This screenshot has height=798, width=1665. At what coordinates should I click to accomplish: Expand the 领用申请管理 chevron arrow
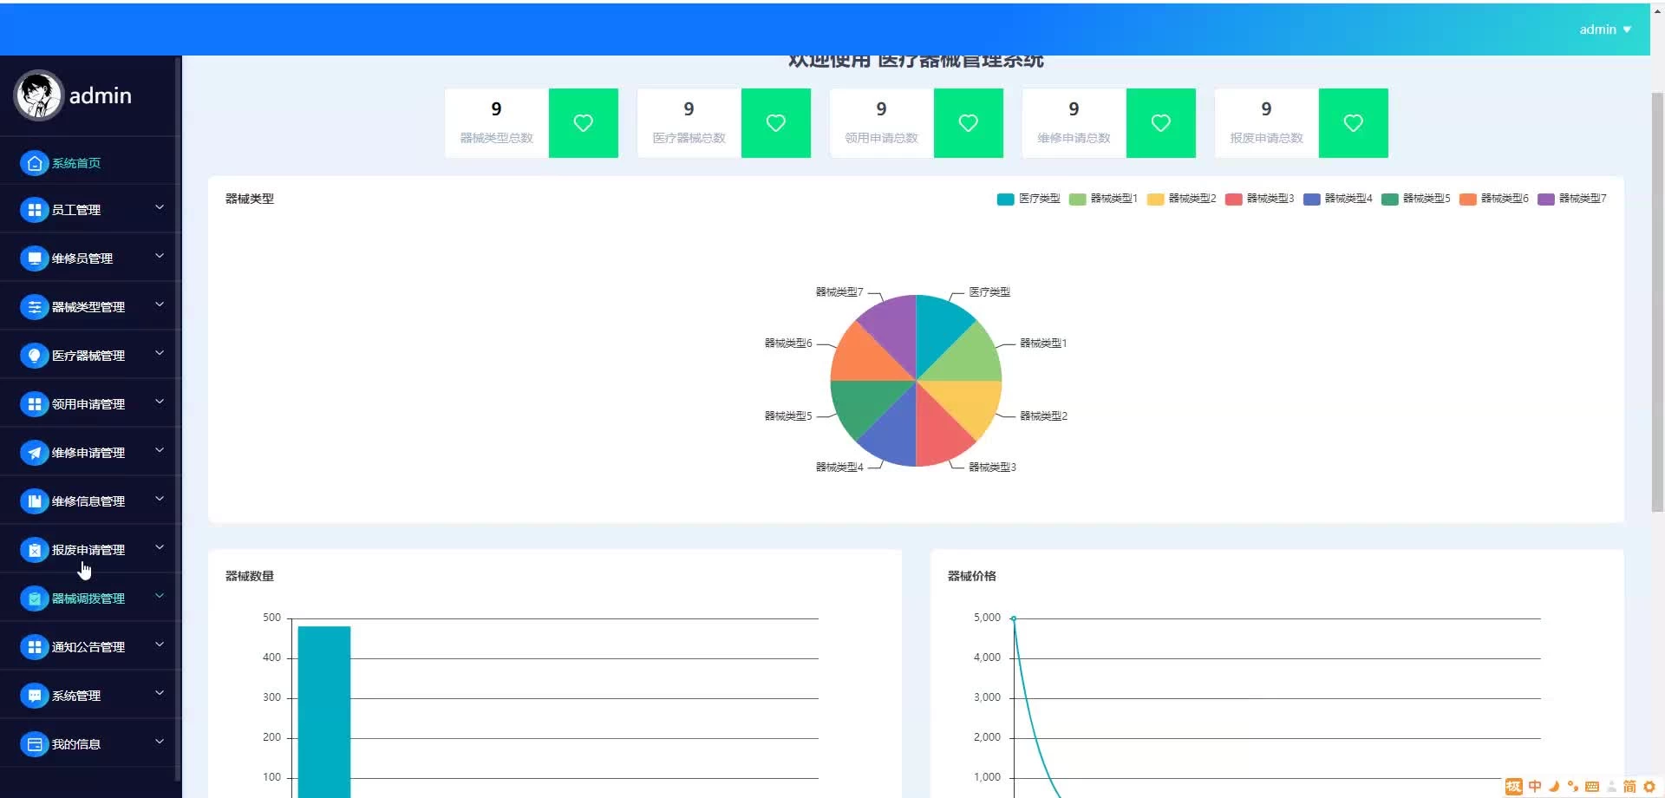click(160, 402)
